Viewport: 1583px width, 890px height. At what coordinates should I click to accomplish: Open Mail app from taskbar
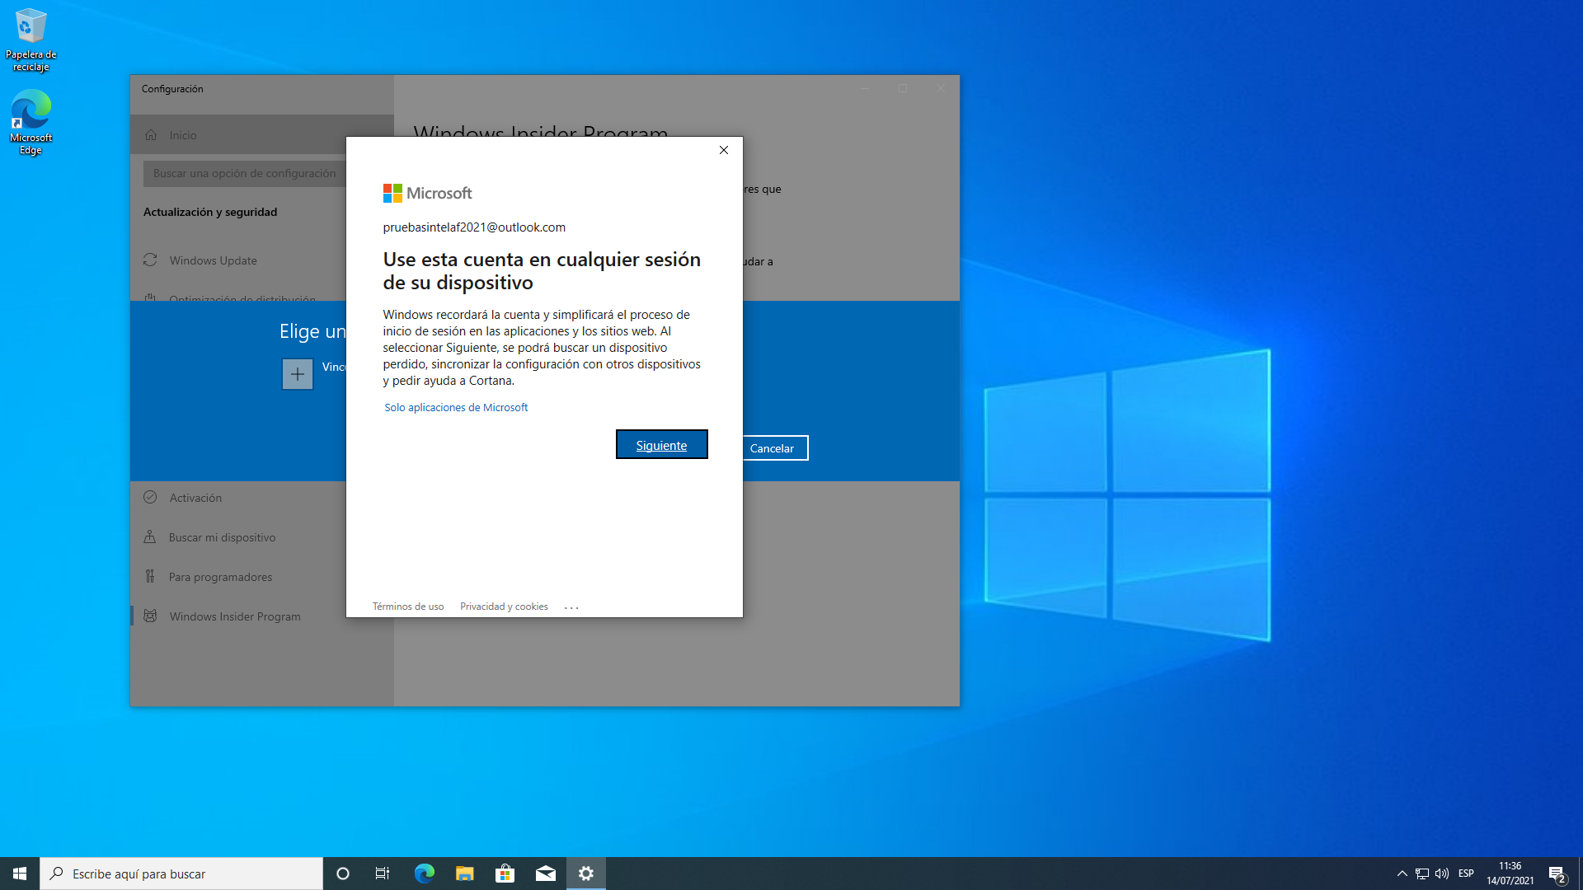click(546, 874)
